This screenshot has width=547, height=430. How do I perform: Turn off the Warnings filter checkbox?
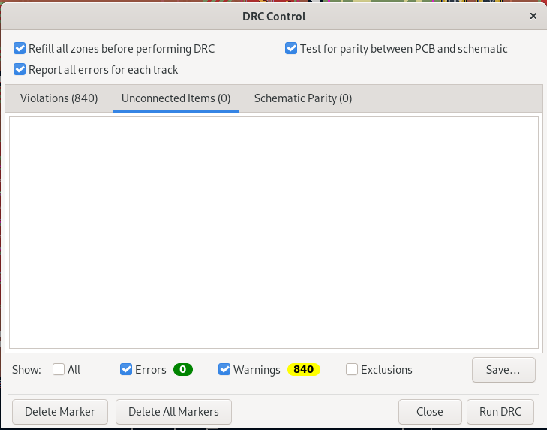(x=224, y=369)
